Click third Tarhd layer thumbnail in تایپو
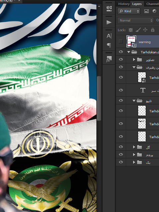The image size is (159, 212). point(142,136)
